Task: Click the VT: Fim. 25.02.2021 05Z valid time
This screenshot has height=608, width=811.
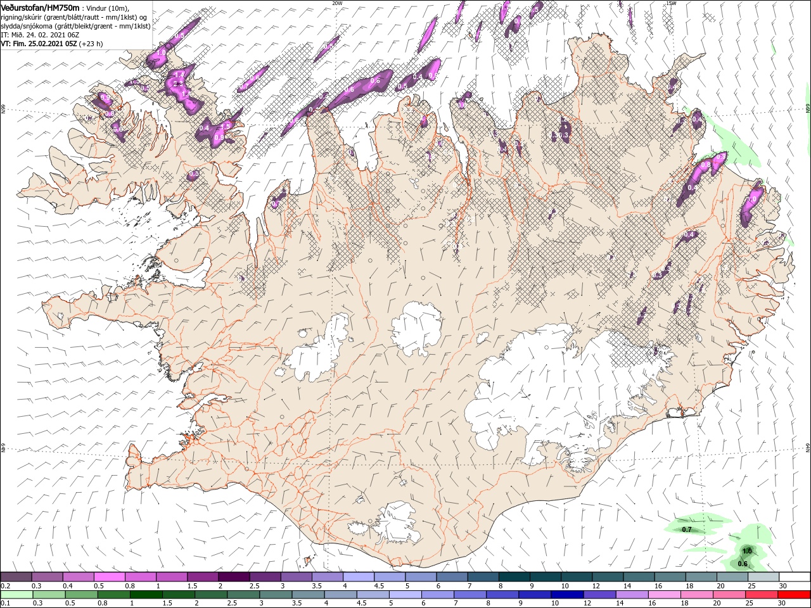Action: (x=52, y=44)
